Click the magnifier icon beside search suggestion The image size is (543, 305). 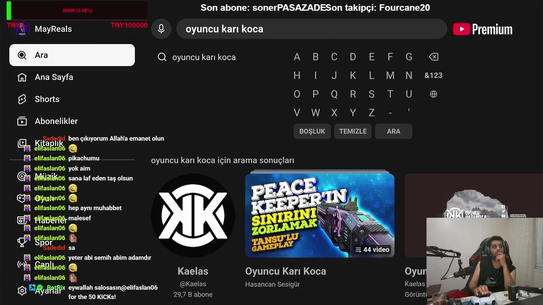click(x=162, y=57)
